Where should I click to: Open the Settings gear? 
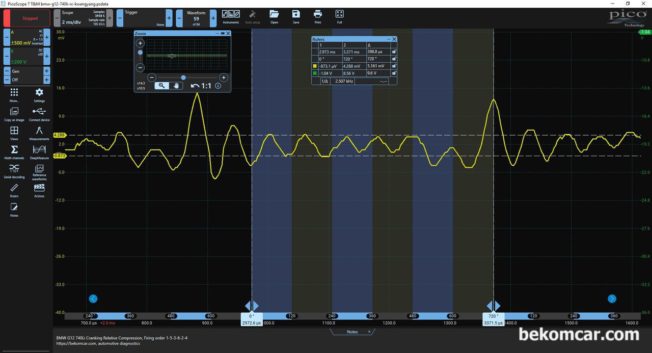(x=39, y=94)
